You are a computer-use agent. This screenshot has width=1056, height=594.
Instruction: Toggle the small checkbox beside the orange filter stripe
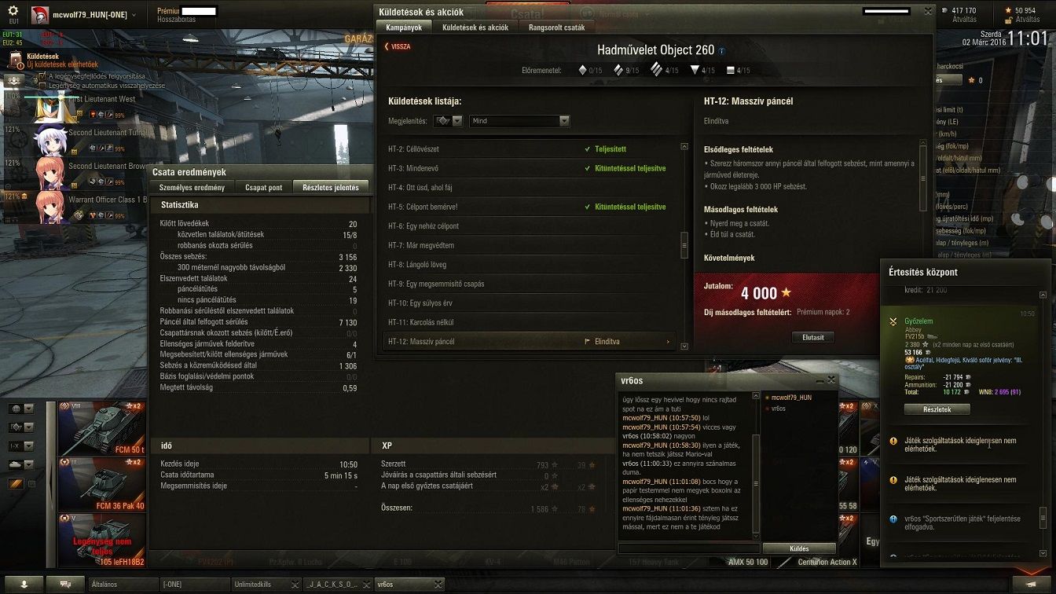[x=31, y=484]
